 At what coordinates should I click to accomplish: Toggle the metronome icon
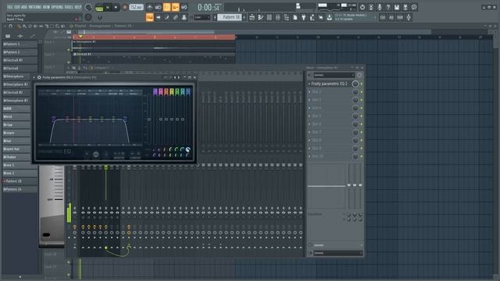pos(149,7)
